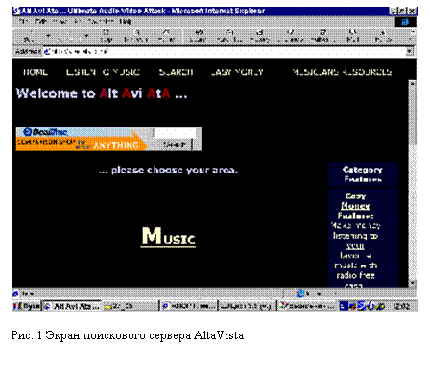The image size is (430, 368).
Task: Click the Home toolbar icon
Action: (x=167, y=36)
